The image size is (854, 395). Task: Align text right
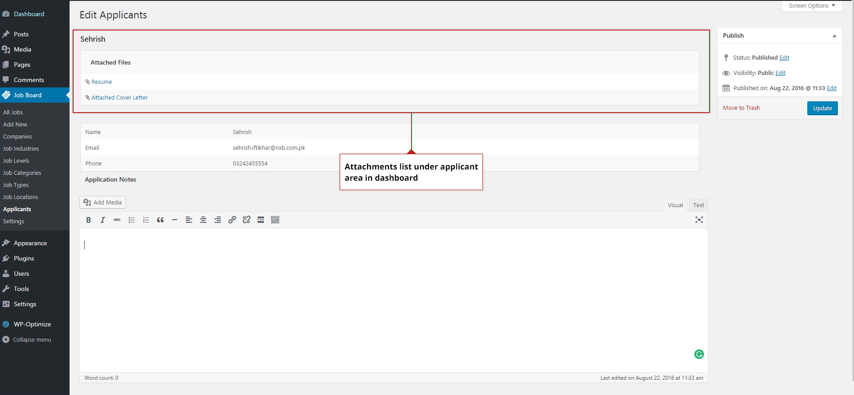(218, 220)
